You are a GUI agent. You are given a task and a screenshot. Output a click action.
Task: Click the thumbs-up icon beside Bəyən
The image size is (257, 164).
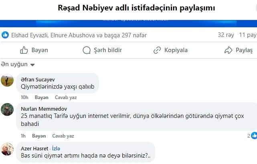tap(24, 50)
